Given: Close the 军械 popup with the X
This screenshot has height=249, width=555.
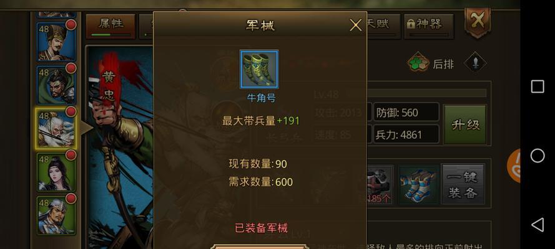Looking at the screenshot, I should (355, 25).
